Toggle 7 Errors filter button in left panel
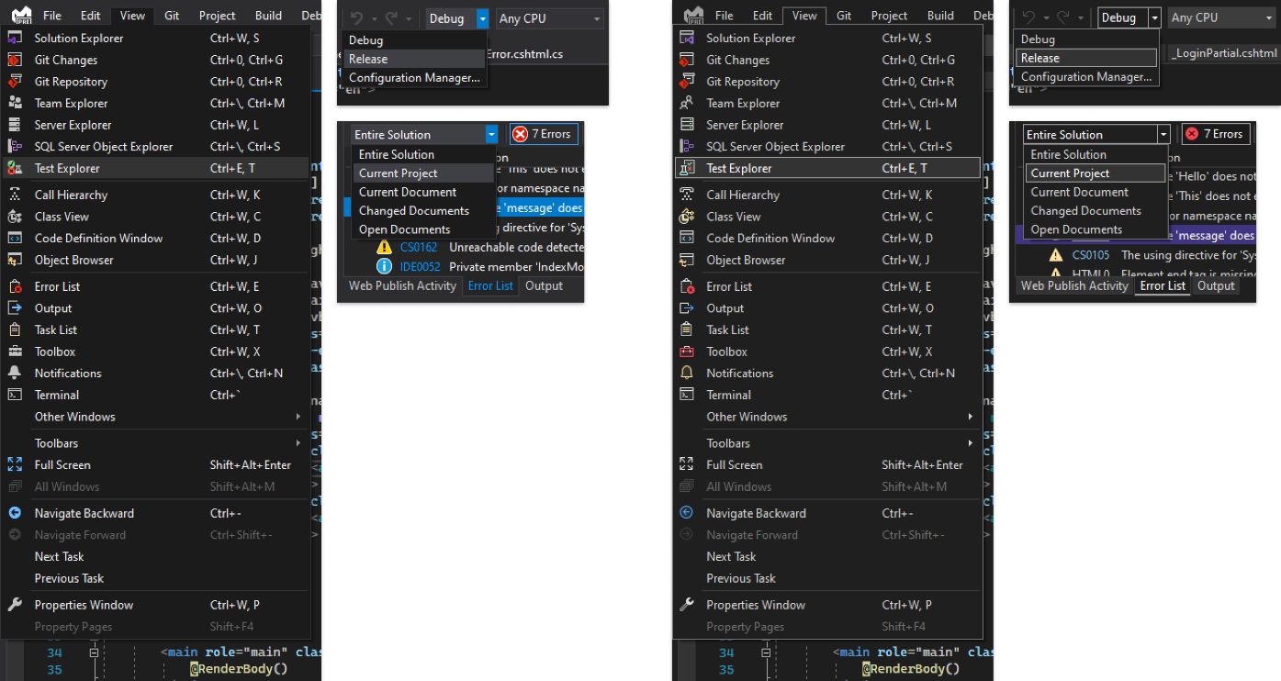Image resolution: width=1281 pixels, height=681 pixels. point(544,134)
